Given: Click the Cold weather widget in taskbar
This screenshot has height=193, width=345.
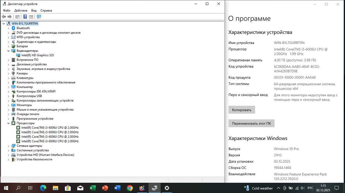Looking at the screenshot, I should pos(258,188).
